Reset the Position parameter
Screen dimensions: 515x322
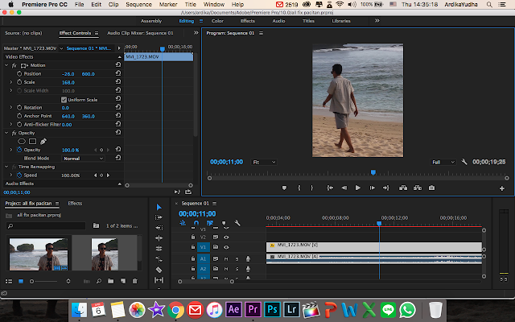[118, 73]
